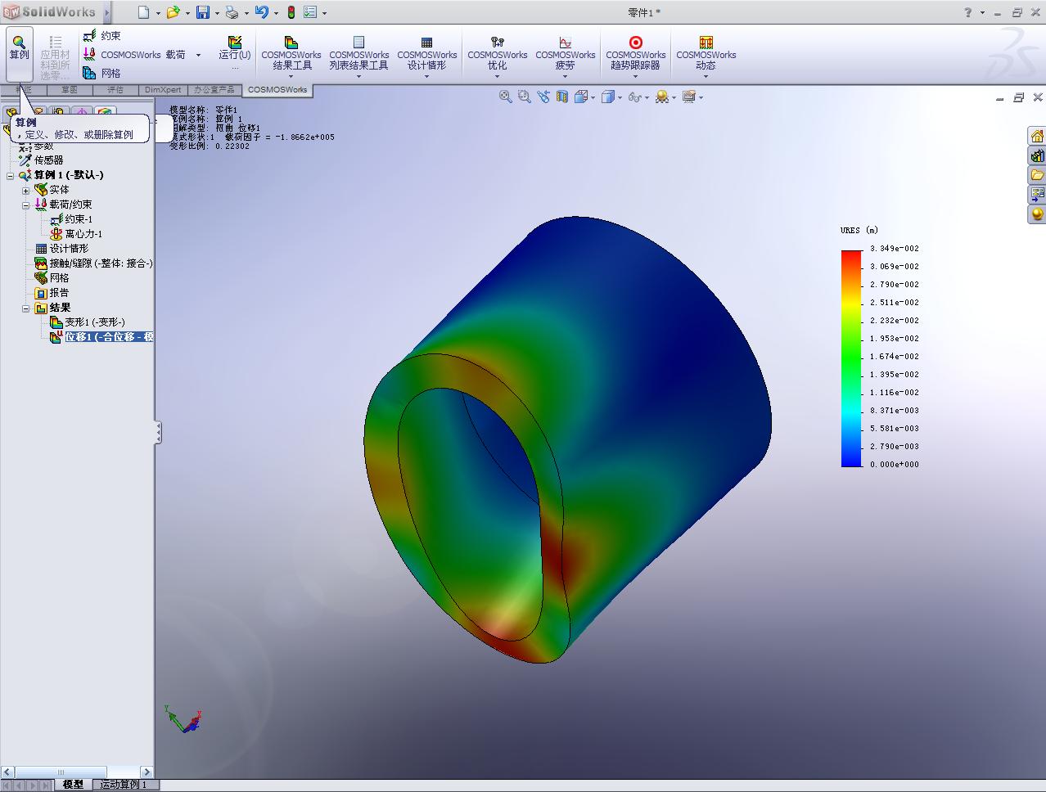
Task: Click the left panel horizontal scrollbar
Action: point(77,772)
